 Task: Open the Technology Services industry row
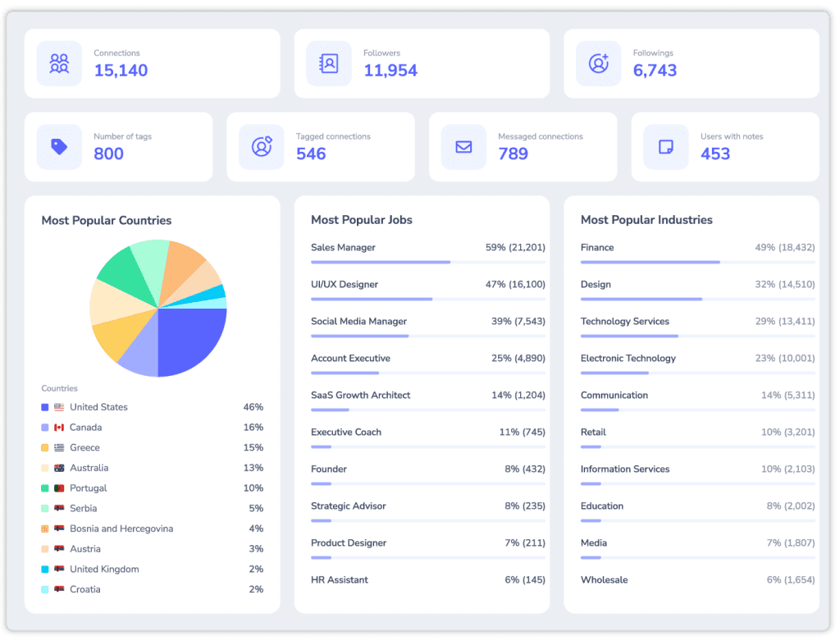coord(697,327)
